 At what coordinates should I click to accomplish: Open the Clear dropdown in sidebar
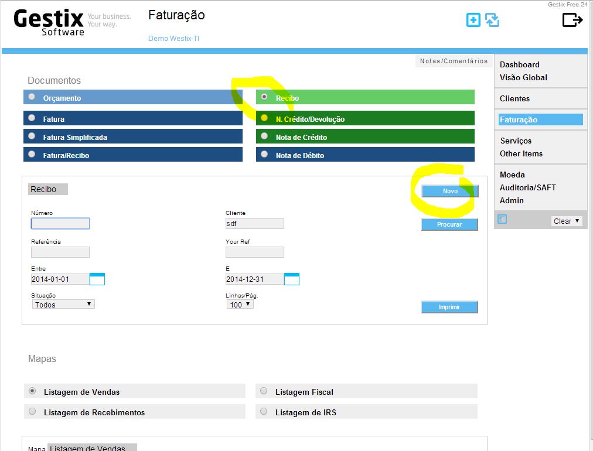pyautogui.click(x=566, y=221)
